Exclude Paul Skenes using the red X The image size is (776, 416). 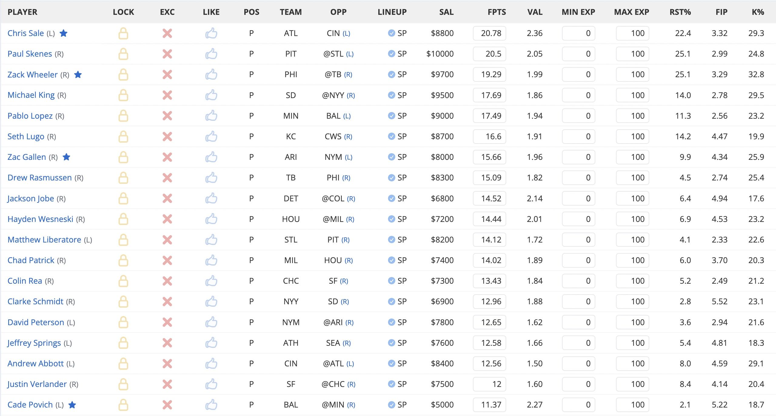(x=168, y=54)
